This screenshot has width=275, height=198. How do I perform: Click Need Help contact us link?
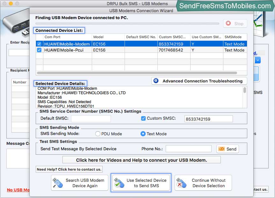(69, 169)
